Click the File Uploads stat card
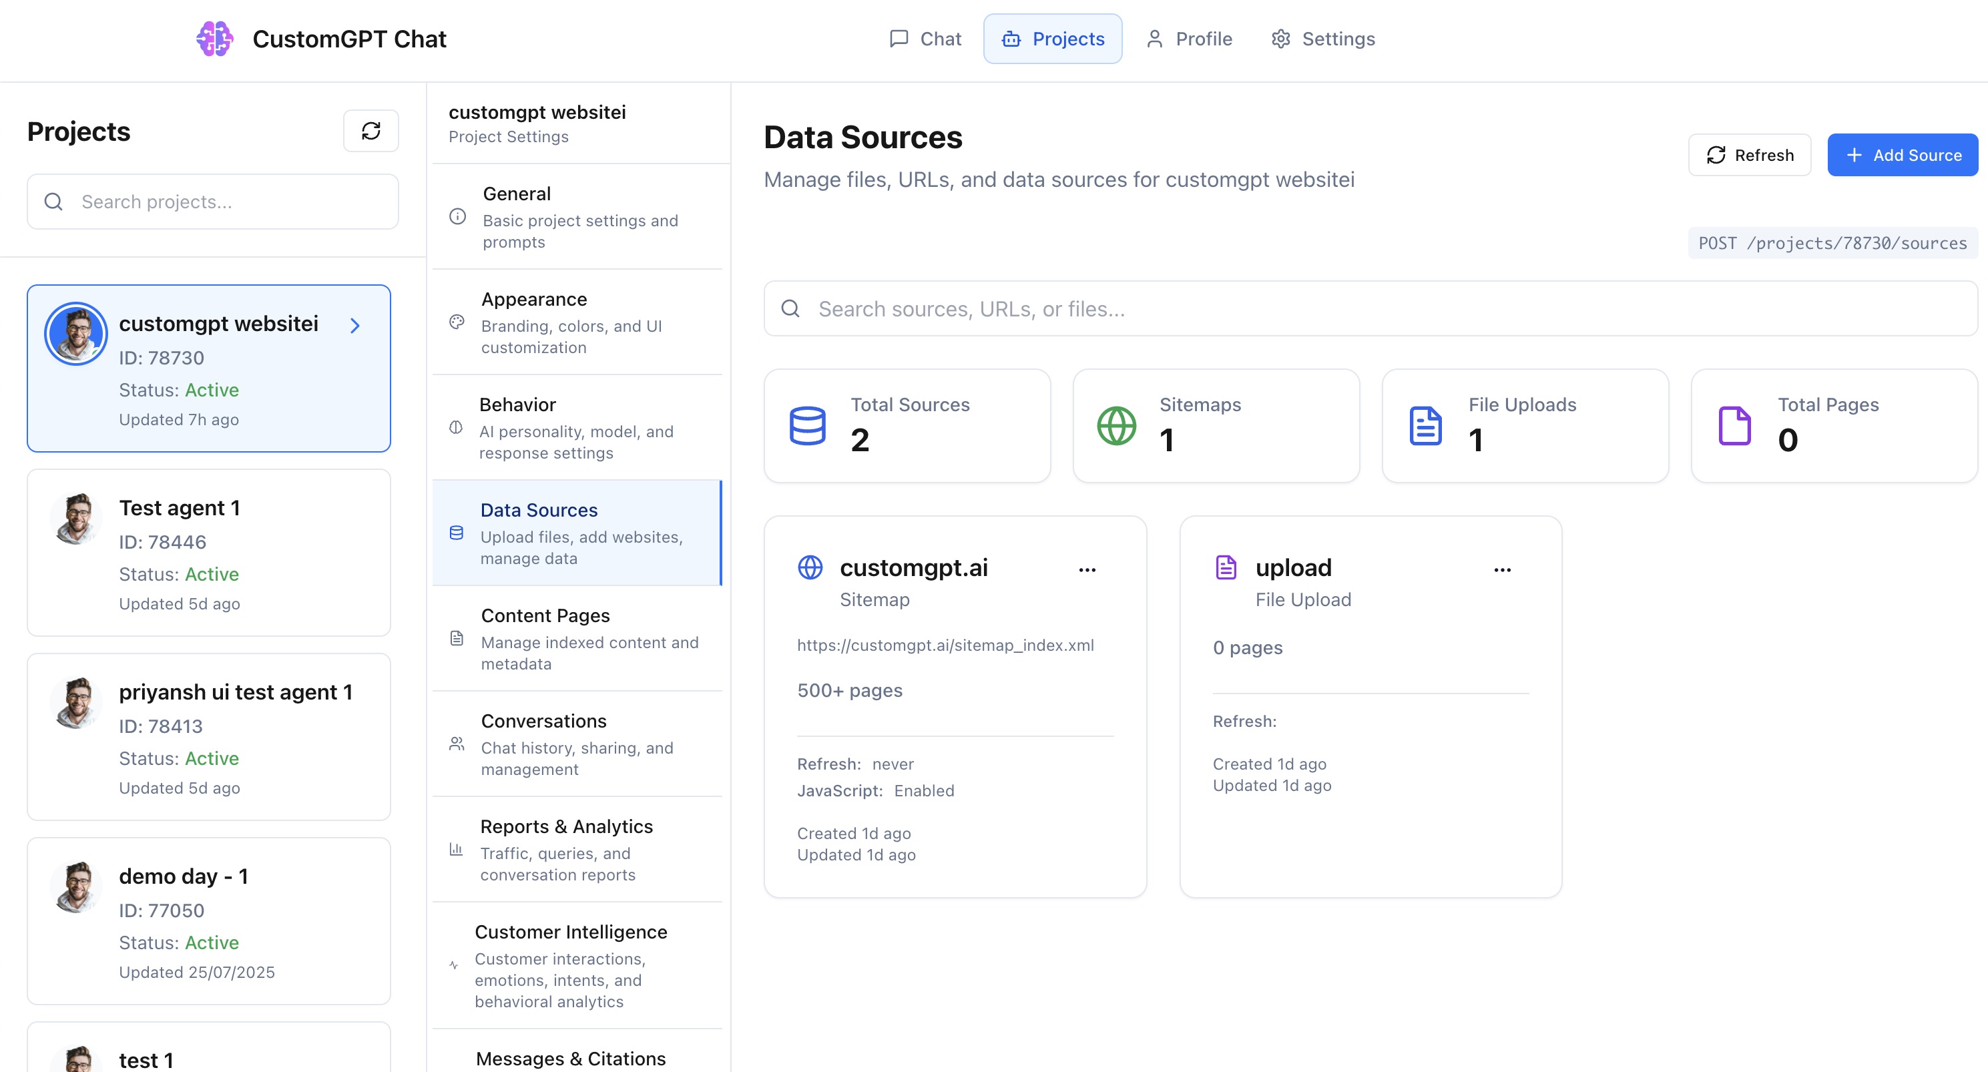The image size is (1988, 1072). (x=1526, y=426)
